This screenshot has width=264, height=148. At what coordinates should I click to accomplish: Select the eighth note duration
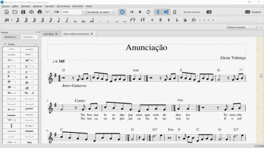[x=50, y=20]
